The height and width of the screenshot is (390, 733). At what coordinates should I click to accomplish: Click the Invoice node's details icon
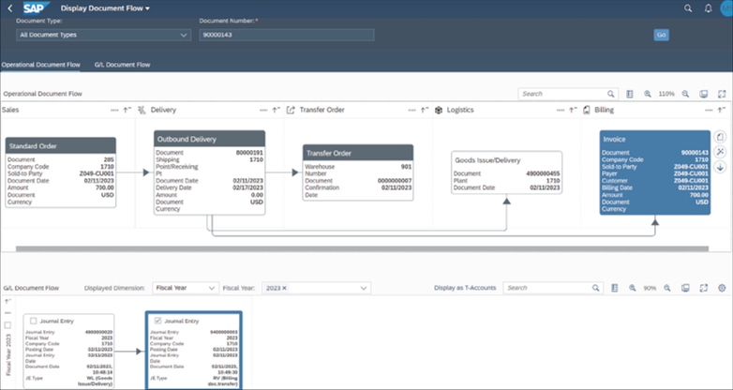click(720, 137)
